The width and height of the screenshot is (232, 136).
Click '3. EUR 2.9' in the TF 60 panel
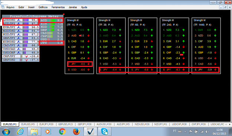139,41
